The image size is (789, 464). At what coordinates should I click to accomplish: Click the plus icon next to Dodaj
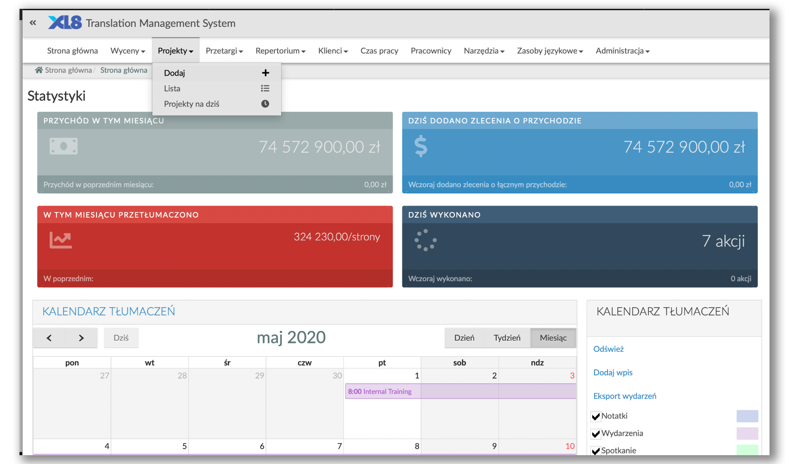point(265,73)
